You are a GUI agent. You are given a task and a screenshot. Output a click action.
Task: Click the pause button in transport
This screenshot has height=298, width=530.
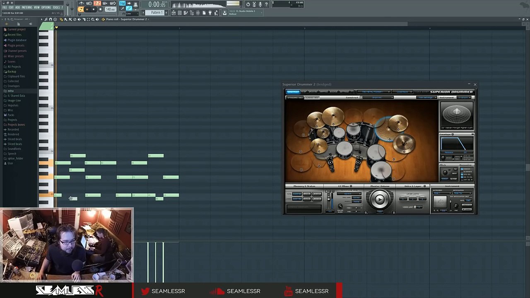87,9
